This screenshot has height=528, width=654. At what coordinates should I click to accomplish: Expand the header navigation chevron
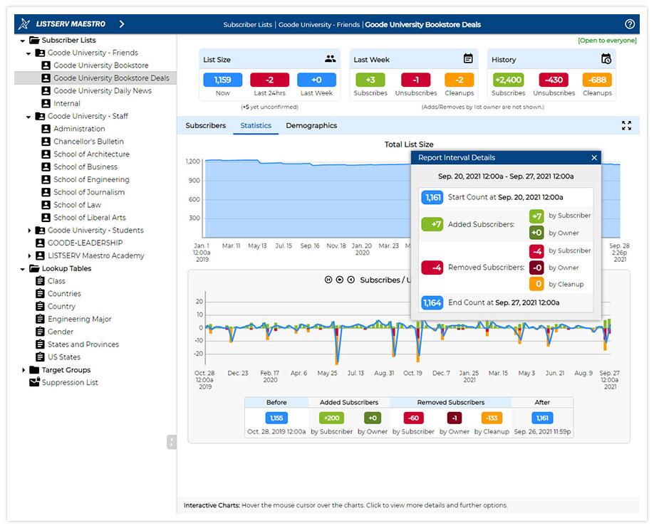click(122, 24)
